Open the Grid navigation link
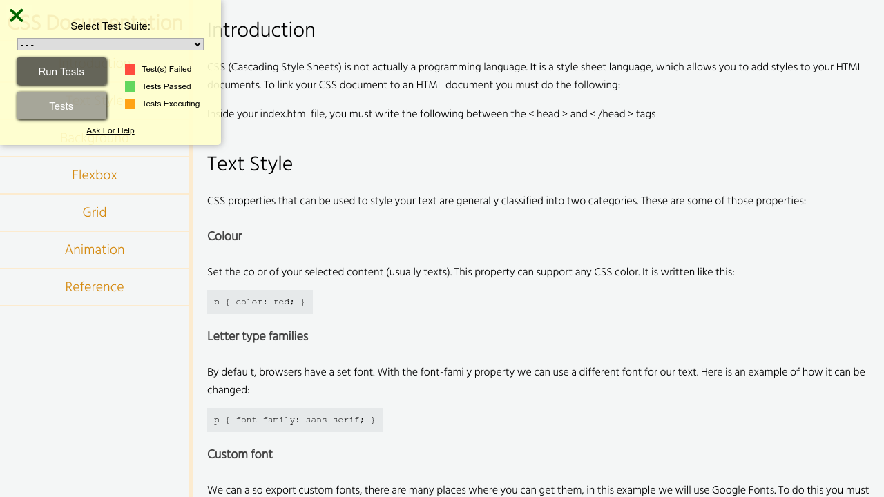884x497 pixels. pyautogui.click(x=95, y=213)
